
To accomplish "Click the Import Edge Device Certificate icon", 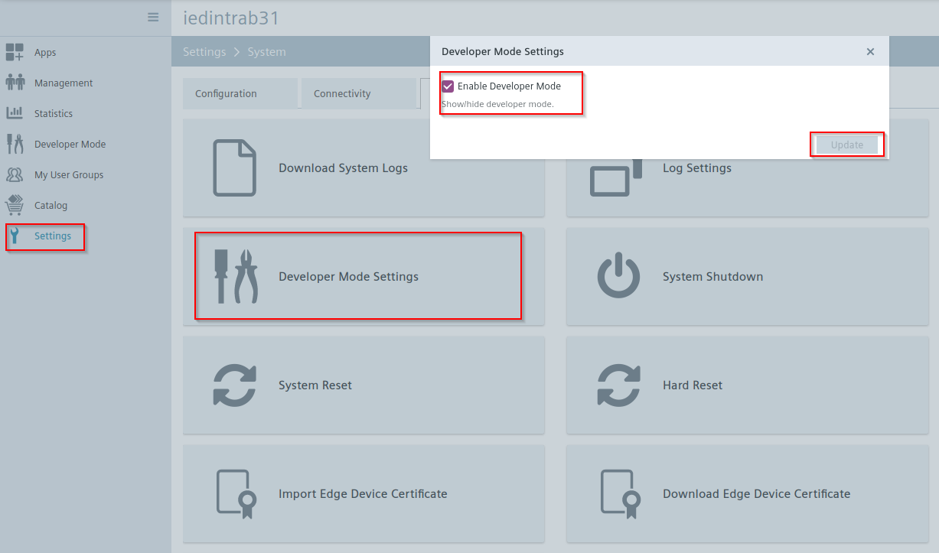I will (x=234, y=493).
